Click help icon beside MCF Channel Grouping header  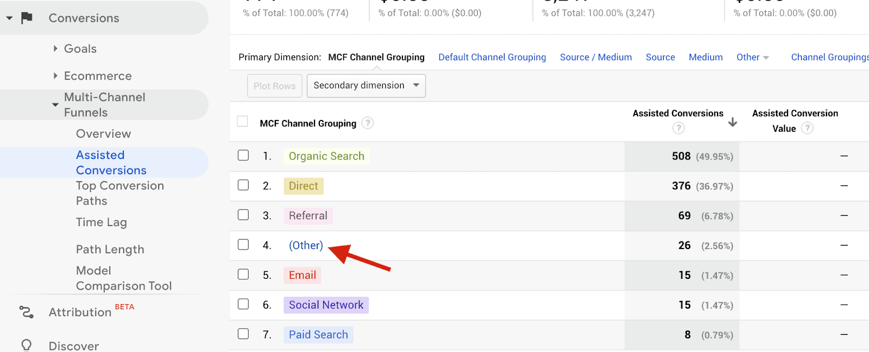pyautogui.click(x=368, y=123)
